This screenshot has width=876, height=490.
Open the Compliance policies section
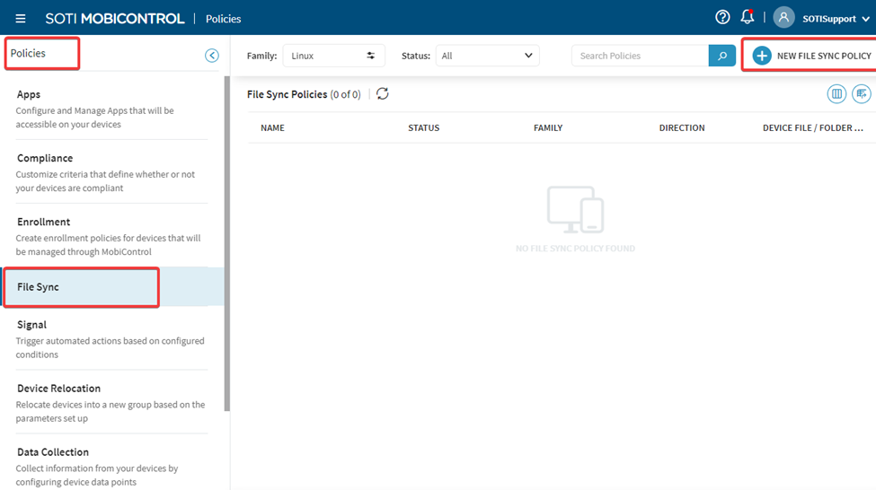[111, 172]
